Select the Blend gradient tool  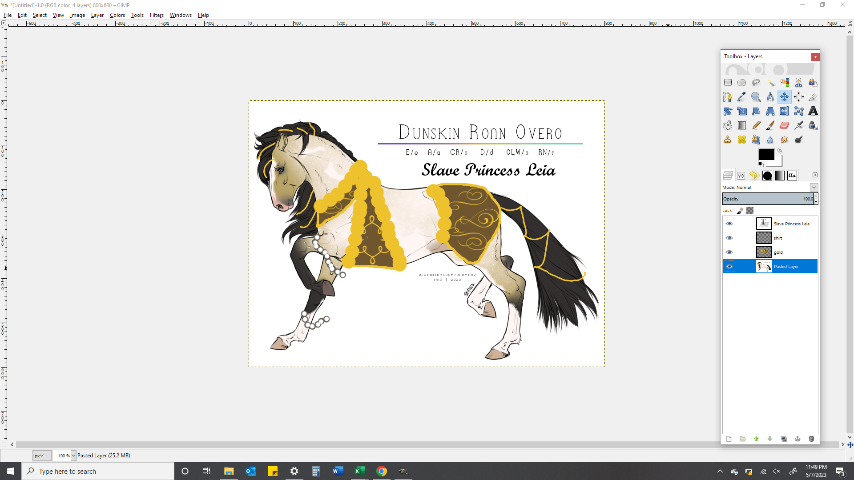[742, 125]
